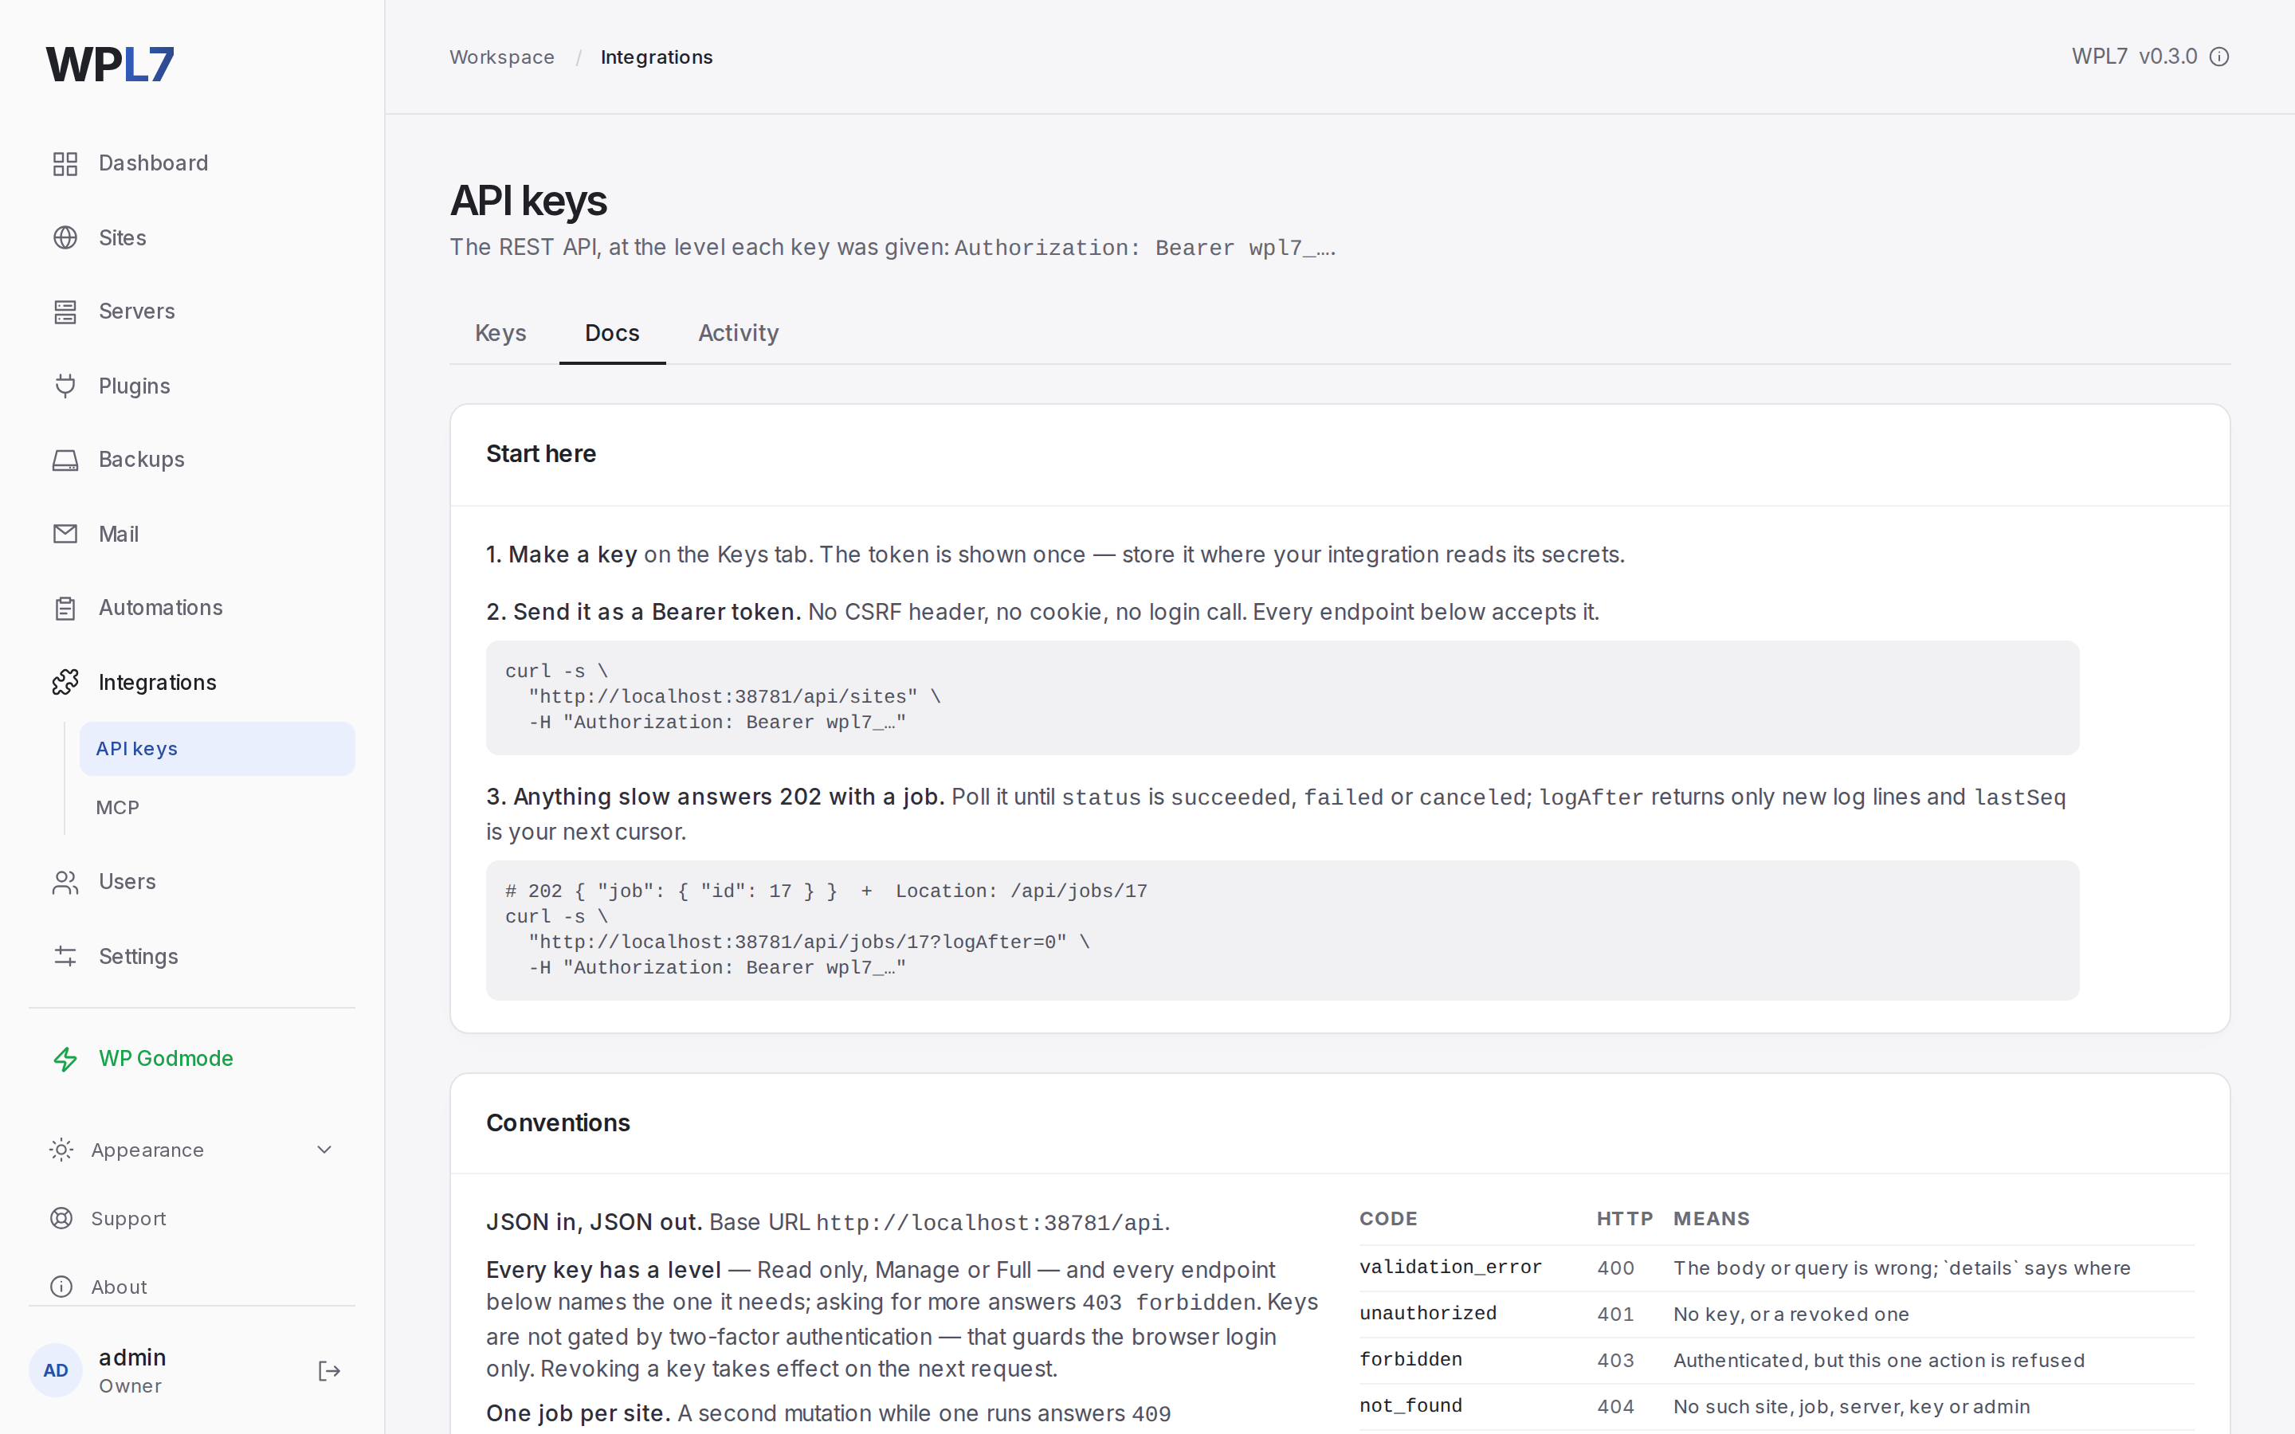2295x1434 pixels.
Task: Click the Conventions heading
Action: 558,1123
